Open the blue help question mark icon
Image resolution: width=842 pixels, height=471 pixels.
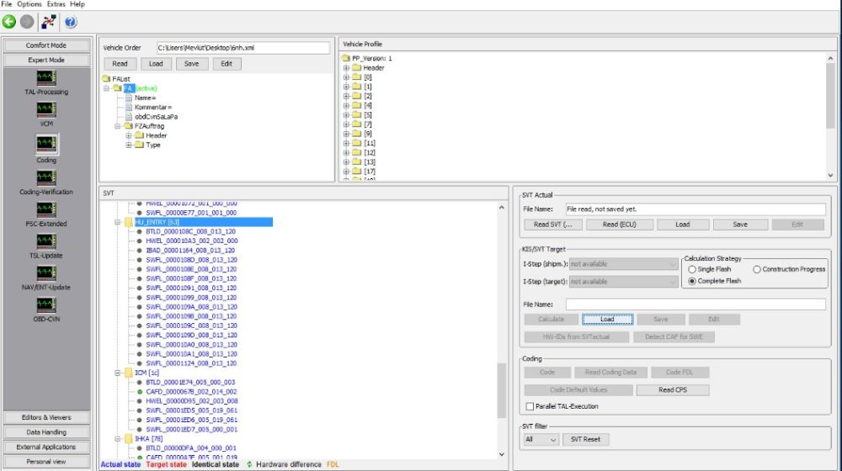click(71, 22)
